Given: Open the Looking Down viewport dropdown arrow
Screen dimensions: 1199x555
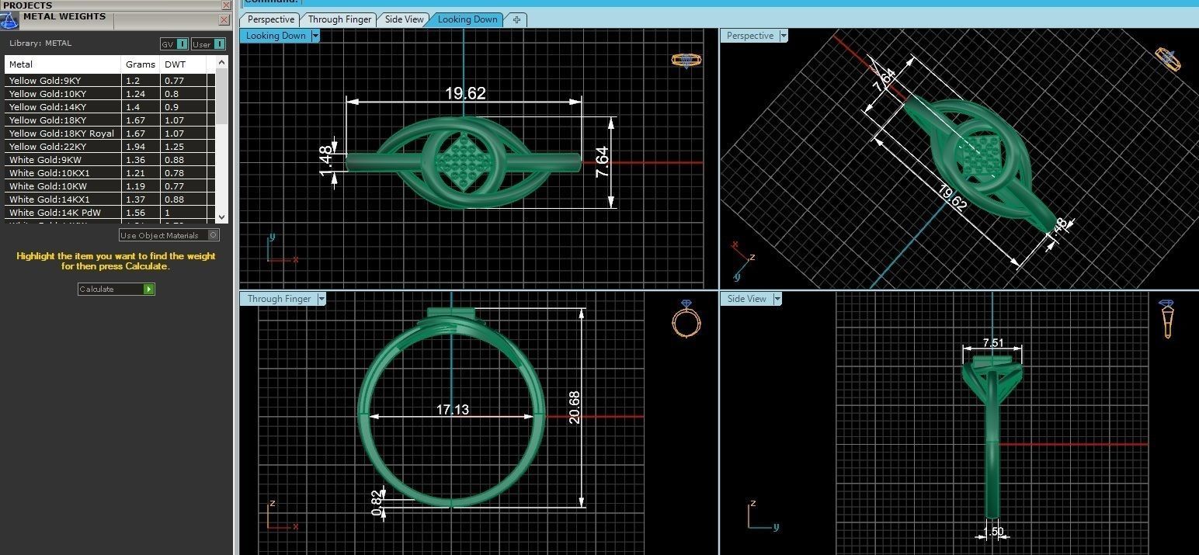Looking at the screenshot, I should click(x=315, y=36).
